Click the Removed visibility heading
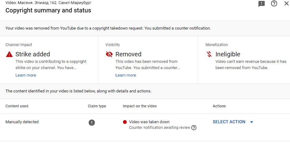This screenshot has height=150, width=290. tap(128, 54)
